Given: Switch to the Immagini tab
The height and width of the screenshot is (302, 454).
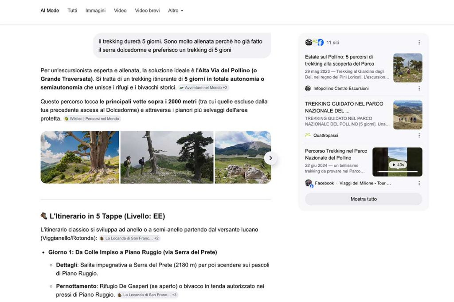Looking at the screenshot, I should tap(95, 11).
